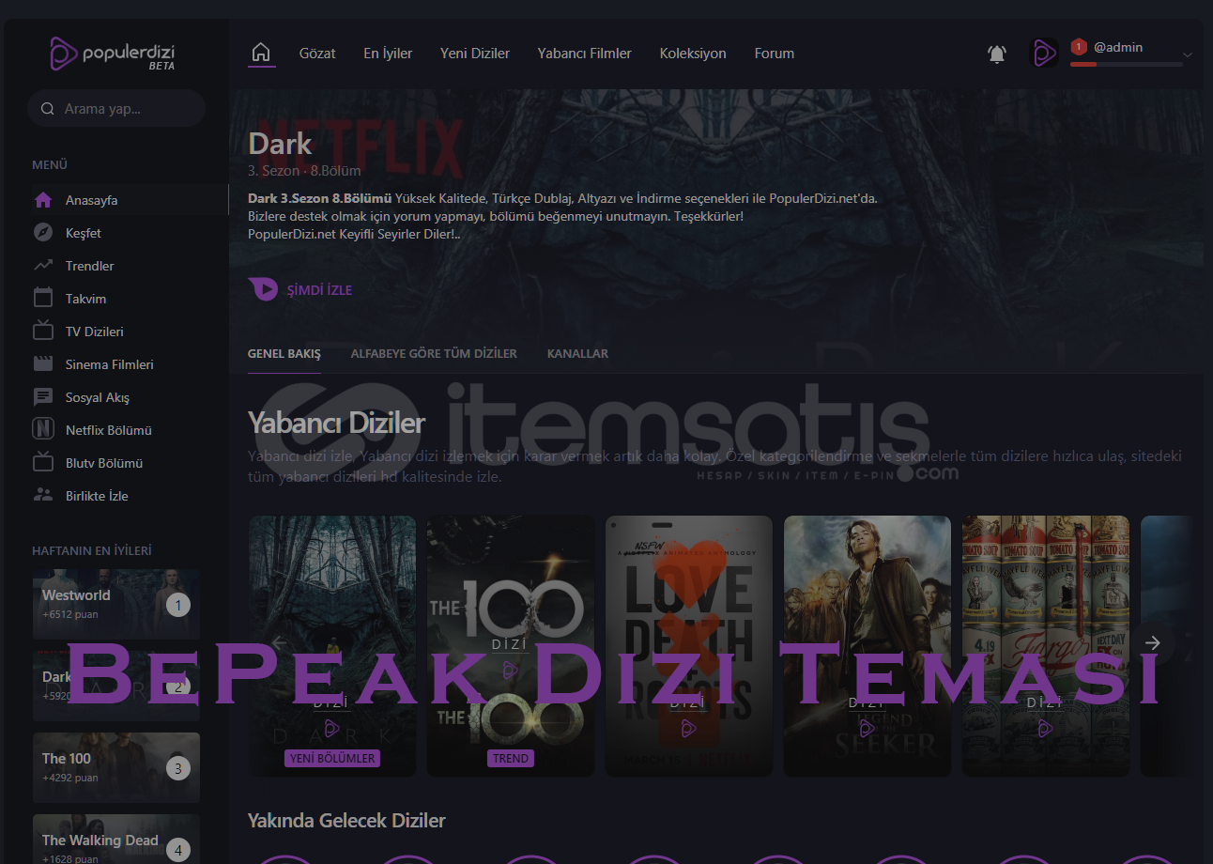The image size is (1213, 864).
Task: Click rank 1 badge on Westworld
Action: pyautogui.click(x=178, y=605)
